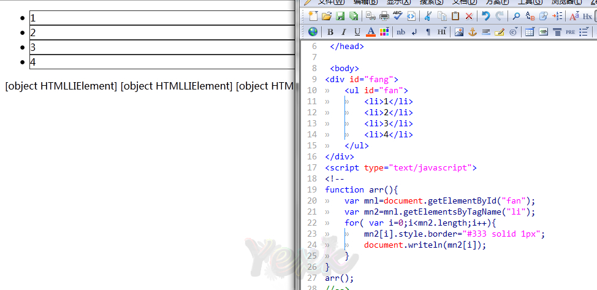Open special character dropdown
Screen dimensions: 597x290
(513, 32)
